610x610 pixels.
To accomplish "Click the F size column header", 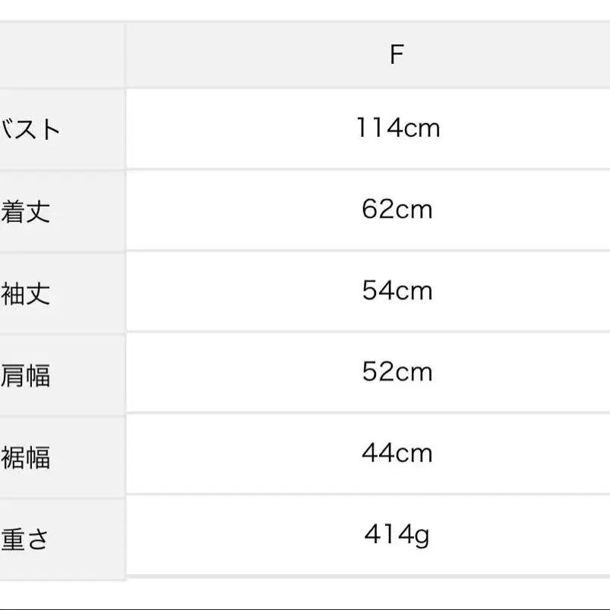I will tap(396, 55).
